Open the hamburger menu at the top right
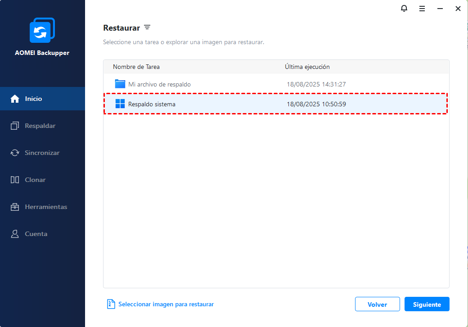Viewport: 468px width, 327px height. (x=422, y=8)
